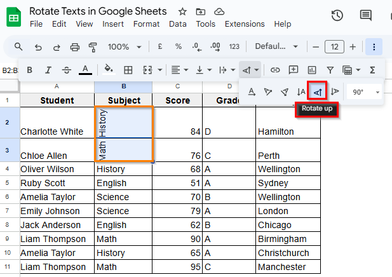
Task: Click the increase font size plus button
Action: [x=353, y=46]
